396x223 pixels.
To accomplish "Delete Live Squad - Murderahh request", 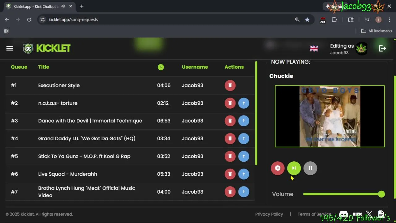I will point(230,174).
